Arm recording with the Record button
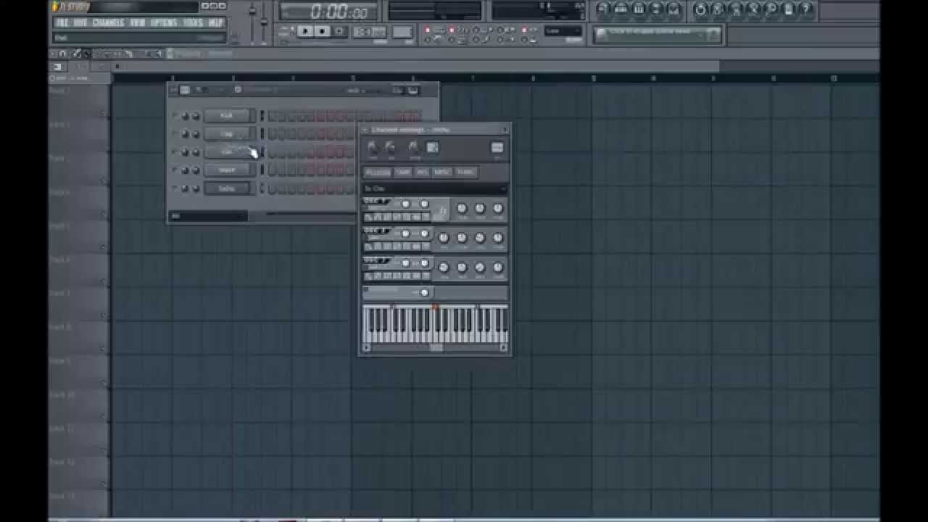The width and height of the screenshot is (928, 522). pos(339,31)
